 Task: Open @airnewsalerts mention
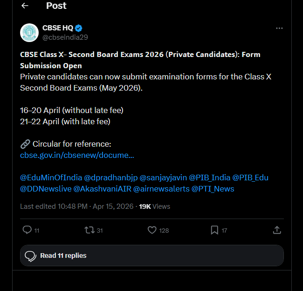161,189
